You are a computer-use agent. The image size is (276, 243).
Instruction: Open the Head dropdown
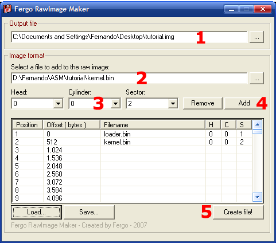pos(58,104)
